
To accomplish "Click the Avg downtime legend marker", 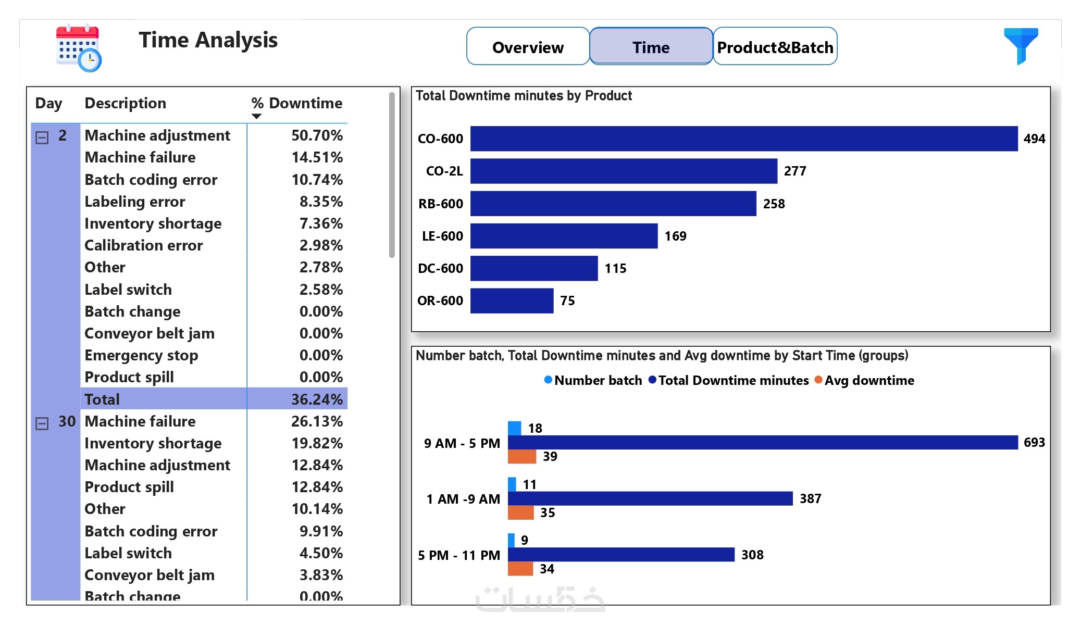I will 818,380.
